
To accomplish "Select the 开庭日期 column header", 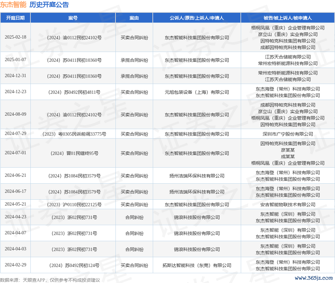I will point(15,18).
